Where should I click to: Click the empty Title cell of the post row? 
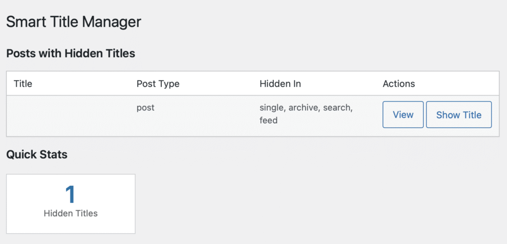[x=69, y=115]
